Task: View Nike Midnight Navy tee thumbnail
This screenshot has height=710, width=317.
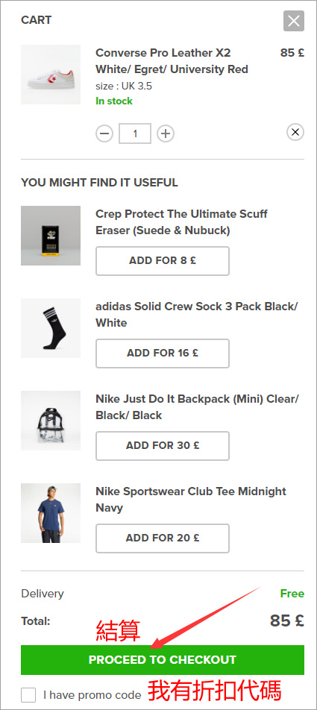Action: [x=51, y=513]
